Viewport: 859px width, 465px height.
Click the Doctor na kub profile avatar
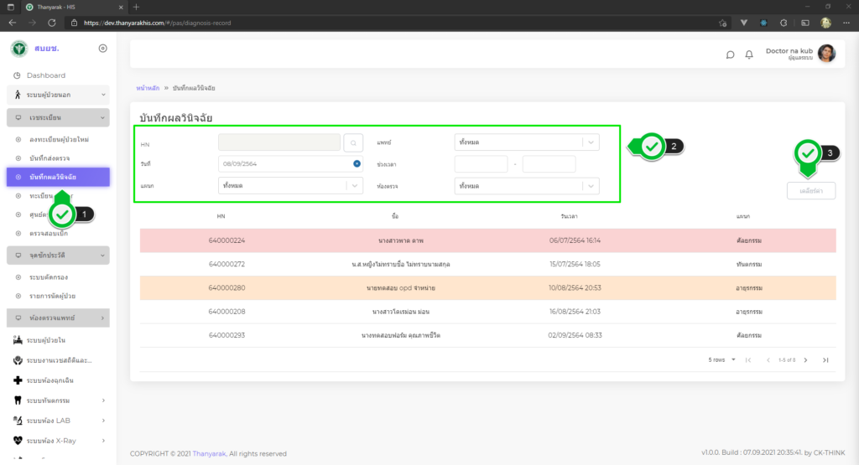point(826,54)
